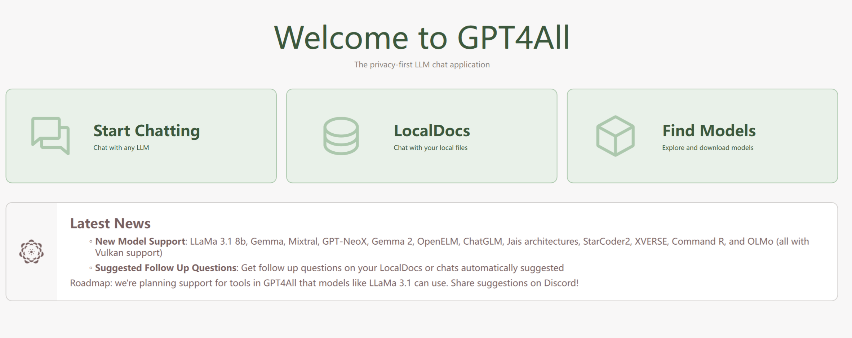Click 'Chat with your local files' description
Screen dimensions: 852x338
coord(430,148)
